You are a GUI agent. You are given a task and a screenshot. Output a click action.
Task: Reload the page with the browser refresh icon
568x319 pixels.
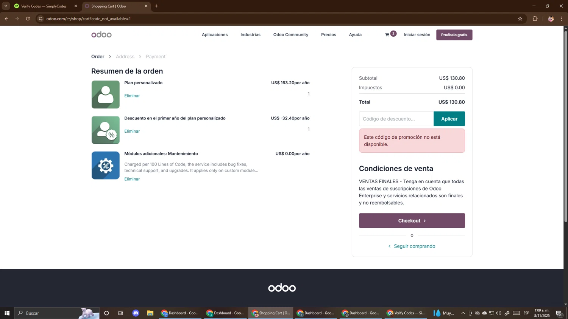28,19
